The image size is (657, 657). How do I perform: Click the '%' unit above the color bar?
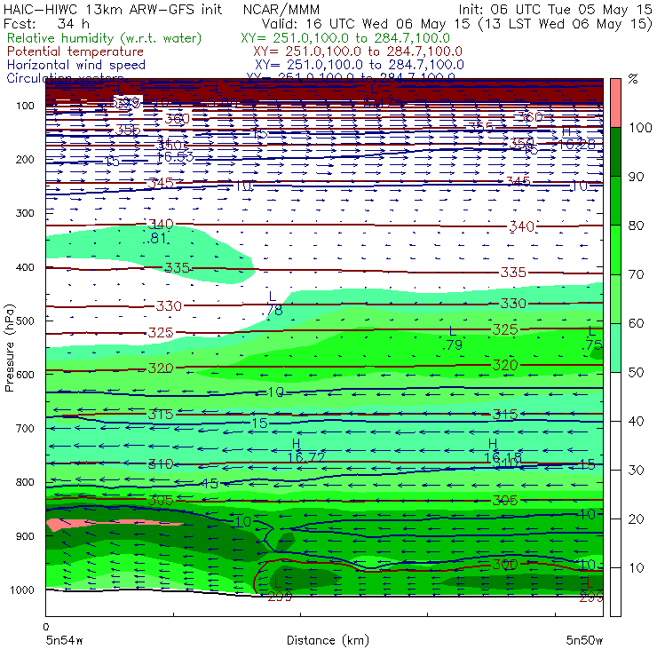633,79
